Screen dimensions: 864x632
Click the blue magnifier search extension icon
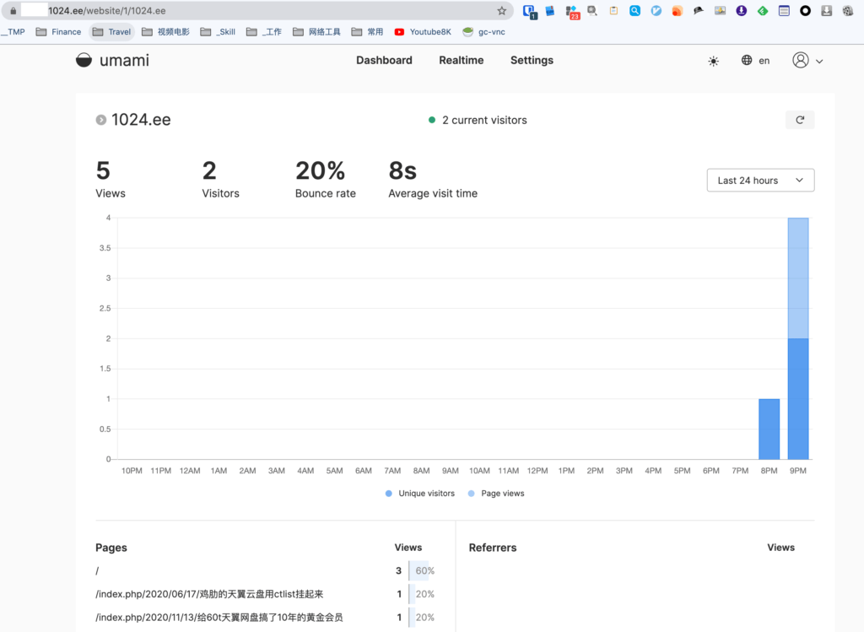pyautogui.click(x=634, y=10)
